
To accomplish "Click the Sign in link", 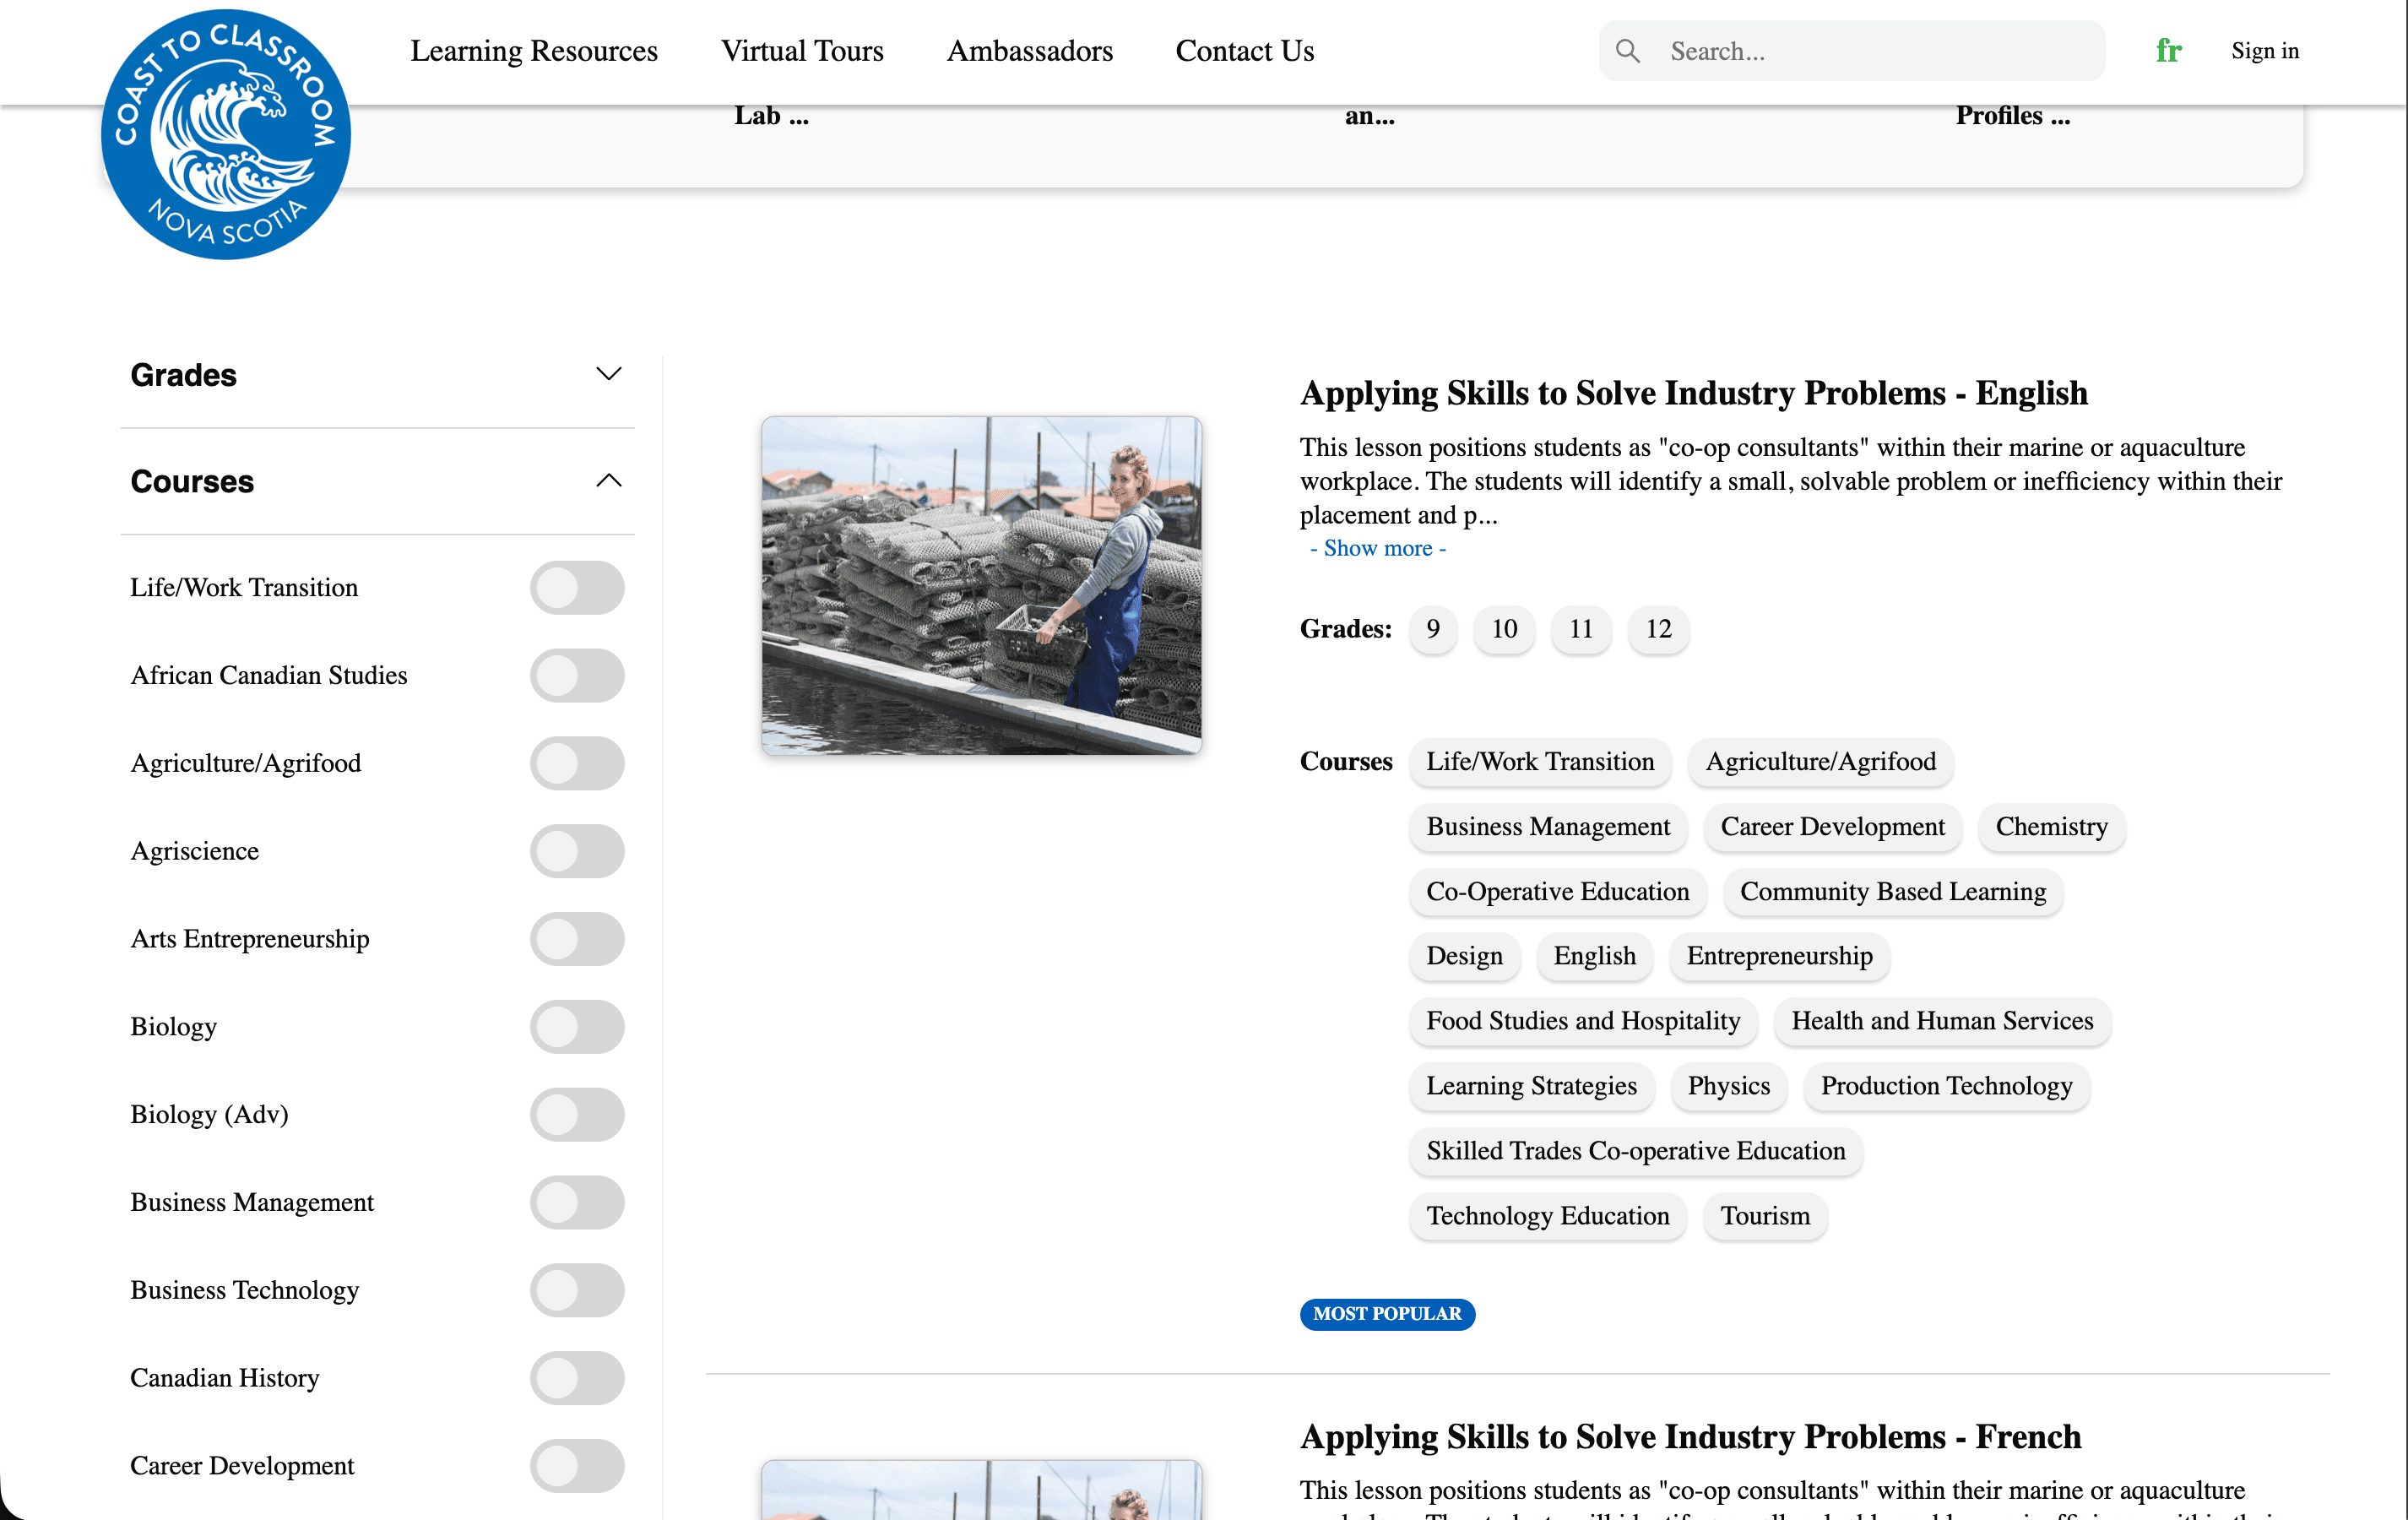I will click(x=2265, y=51).
